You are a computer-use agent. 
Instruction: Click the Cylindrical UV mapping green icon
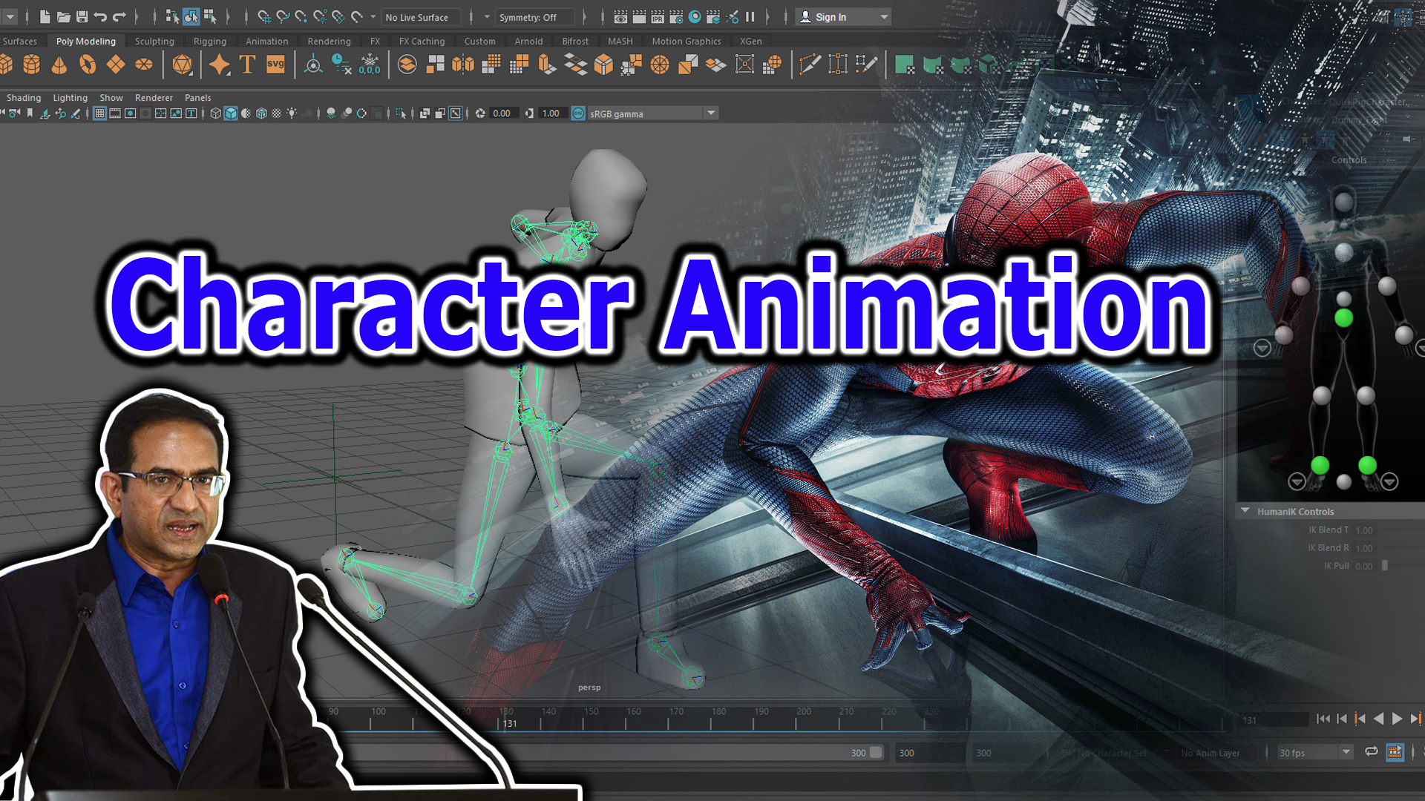(933, 65)
